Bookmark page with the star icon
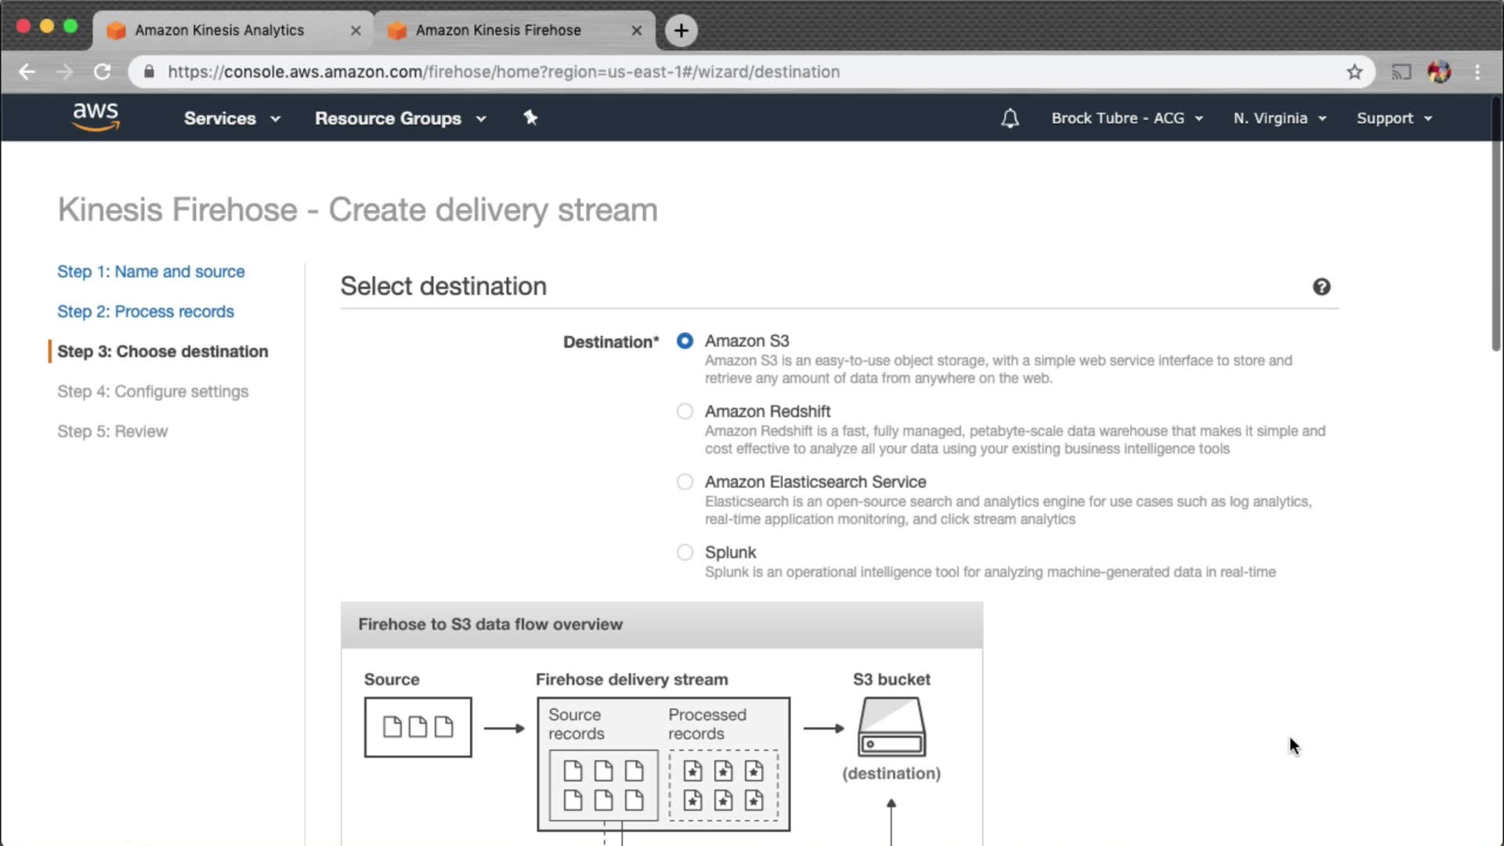Image resolution: width=1504 pixels, height=846 pixels. [1354, 72]
